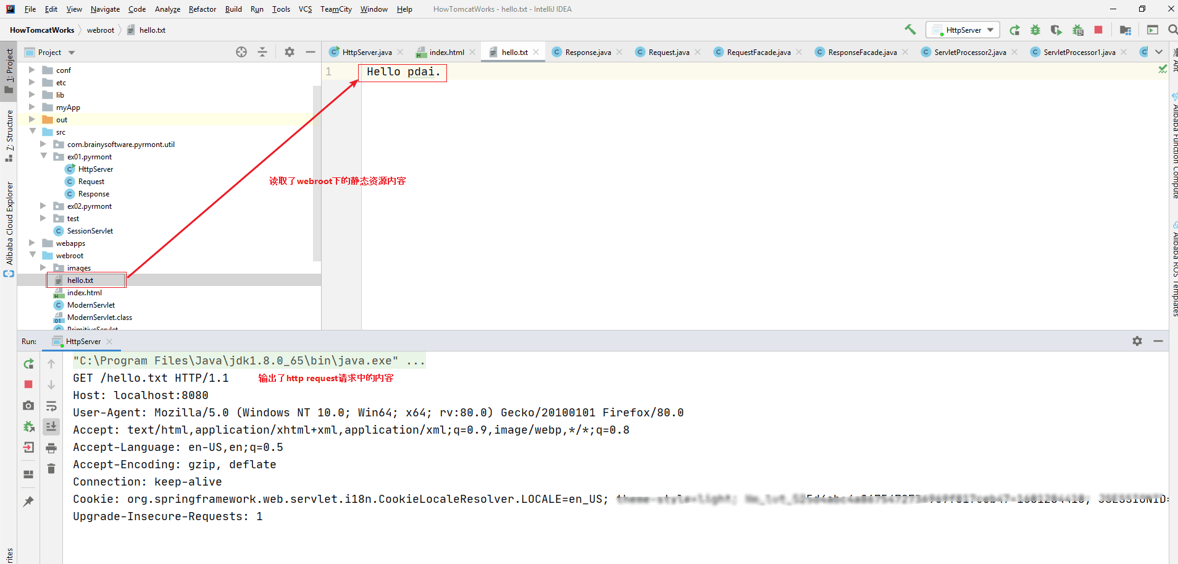Click the Debug bug icon in toolbar
Screen dimensions: 1178x564
pos(1035,30)
